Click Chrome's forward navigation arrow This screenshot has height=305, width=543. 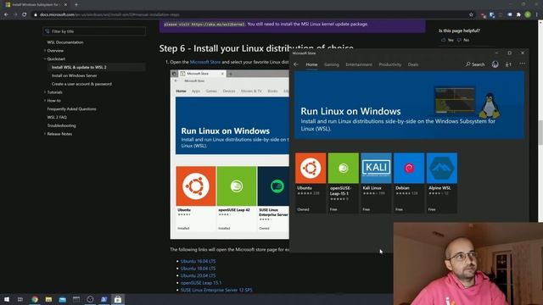[15, 14]
